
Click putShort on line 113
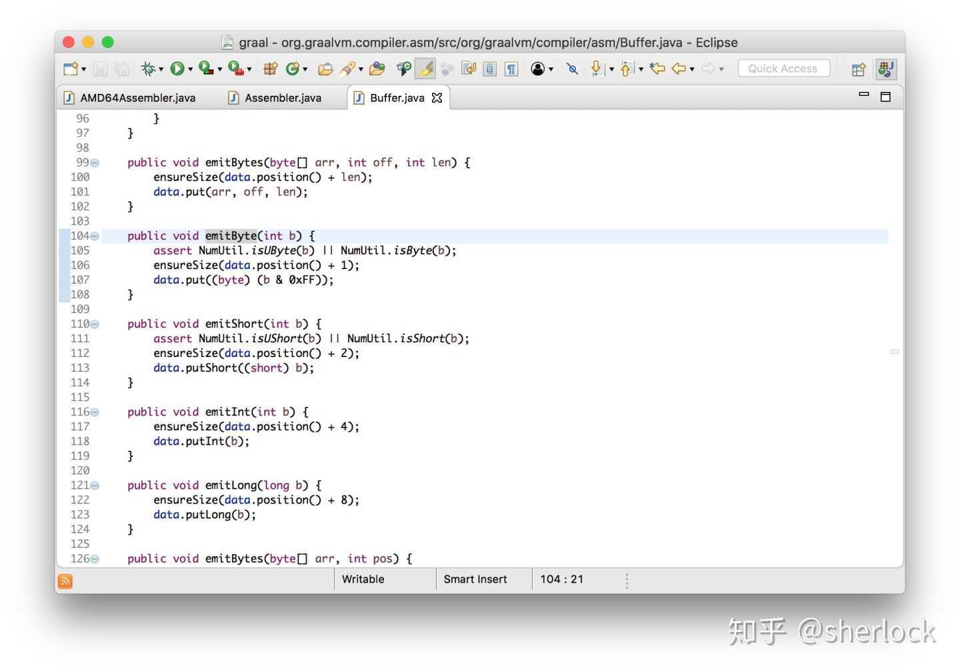click(212, 368)
